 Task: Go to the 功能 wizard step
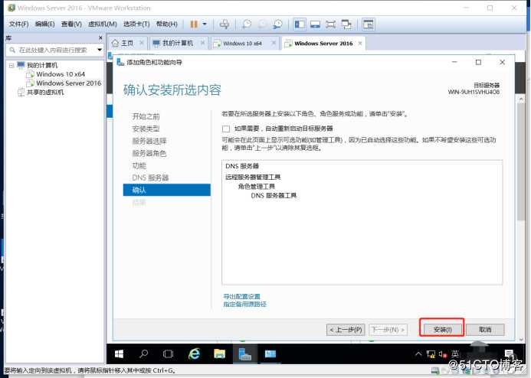tap(139, 166)
